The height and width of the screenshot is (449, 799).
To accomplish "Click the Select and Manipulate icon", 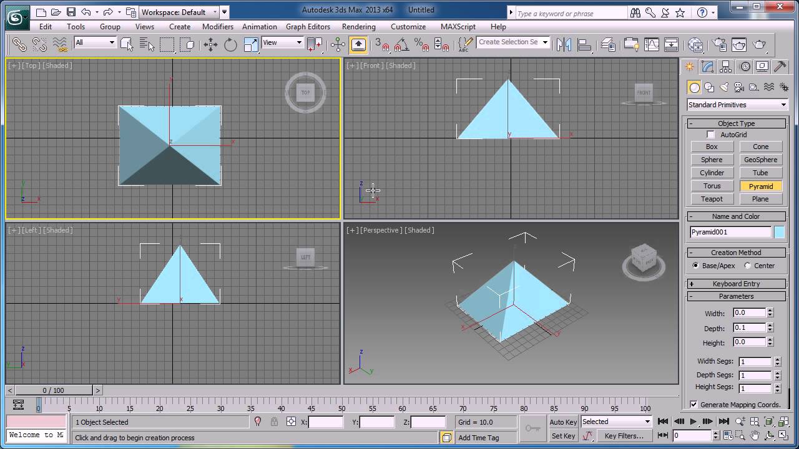I will [338, 44].
